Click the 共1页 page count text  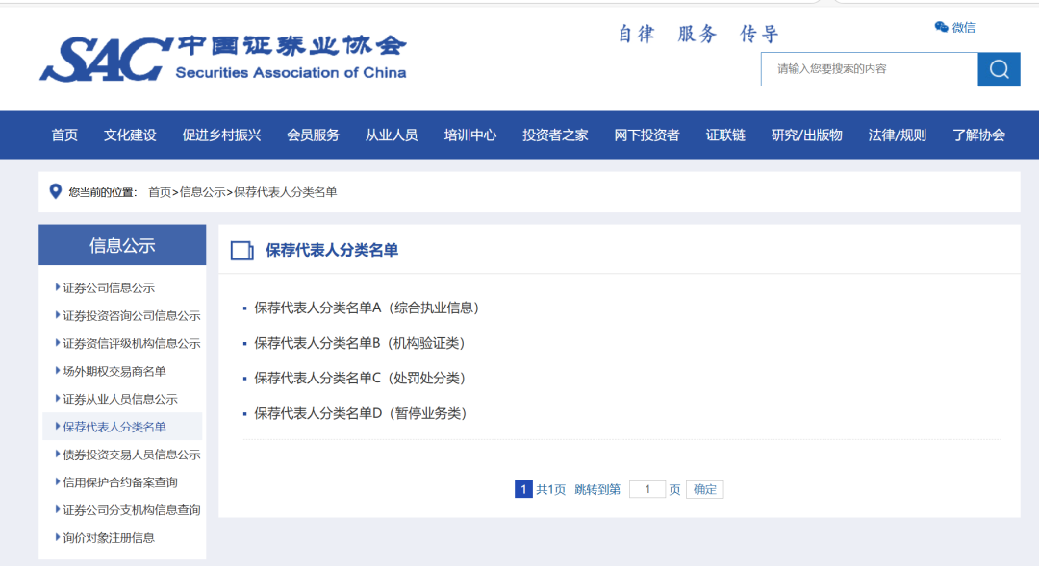point(550,489)
